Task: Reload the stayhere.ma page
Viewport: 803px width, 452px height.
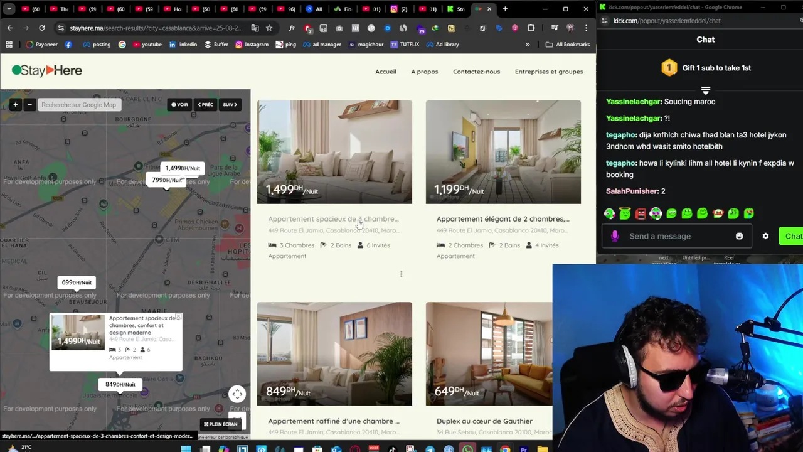Action: (41, 28)
